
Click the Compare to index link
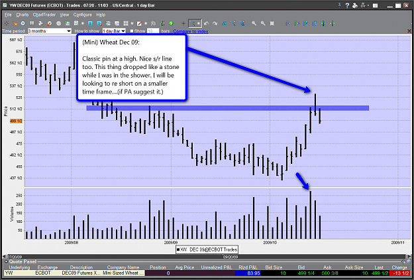tap(191, 31)
